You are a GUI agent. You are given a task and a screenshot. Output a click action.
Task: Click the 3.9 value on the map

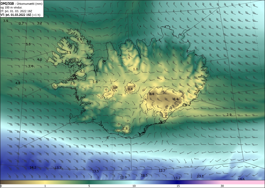(6, 21)
